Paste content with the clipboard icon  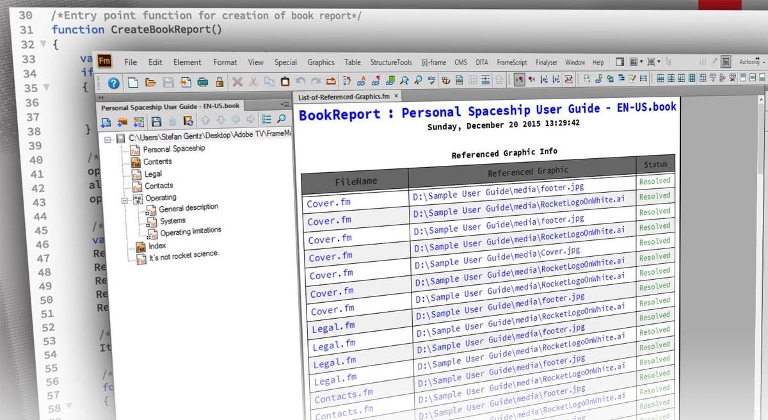click(285, 83)
